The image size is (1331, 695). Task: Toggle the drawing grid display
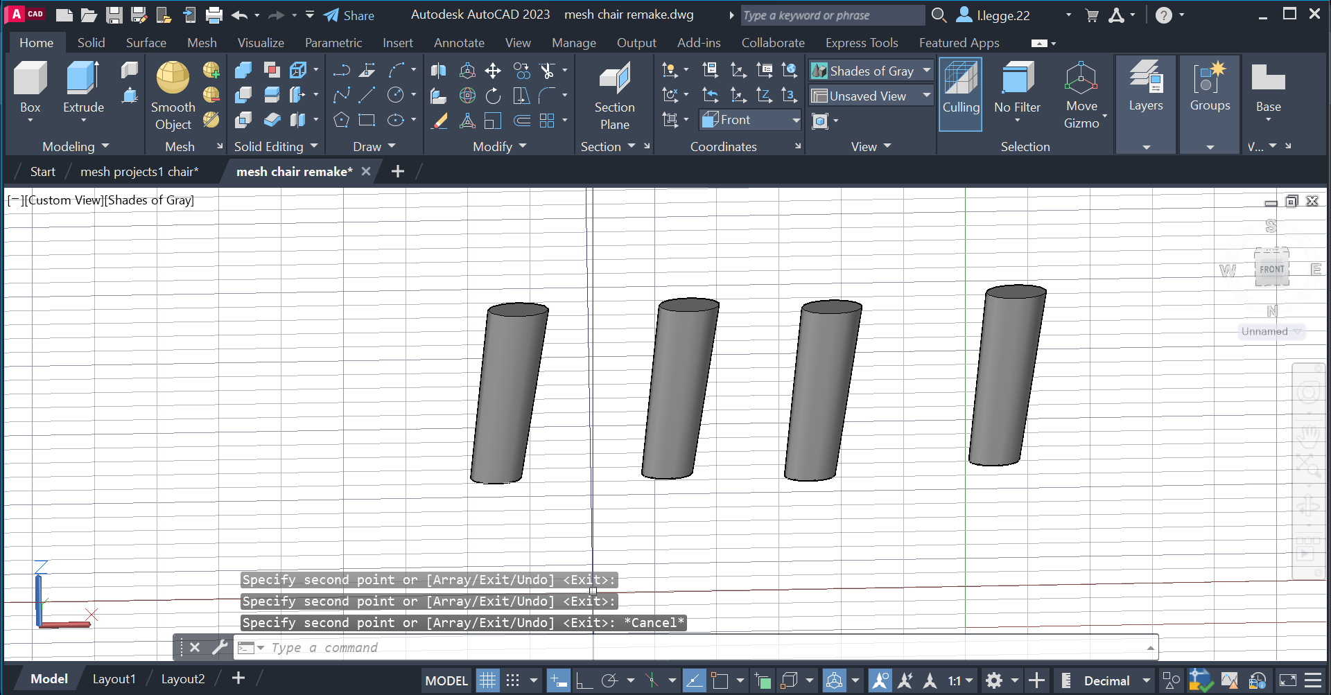tap(487, 680)
